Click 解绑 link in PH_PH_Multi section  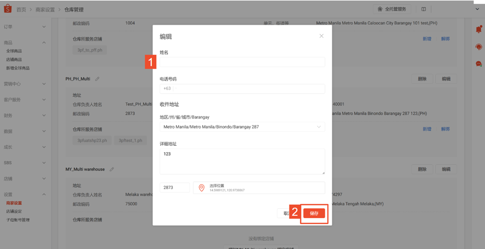click(445, 129)
